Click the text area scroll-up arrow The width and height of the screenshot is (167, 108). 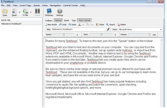click(x=162, y=40)
